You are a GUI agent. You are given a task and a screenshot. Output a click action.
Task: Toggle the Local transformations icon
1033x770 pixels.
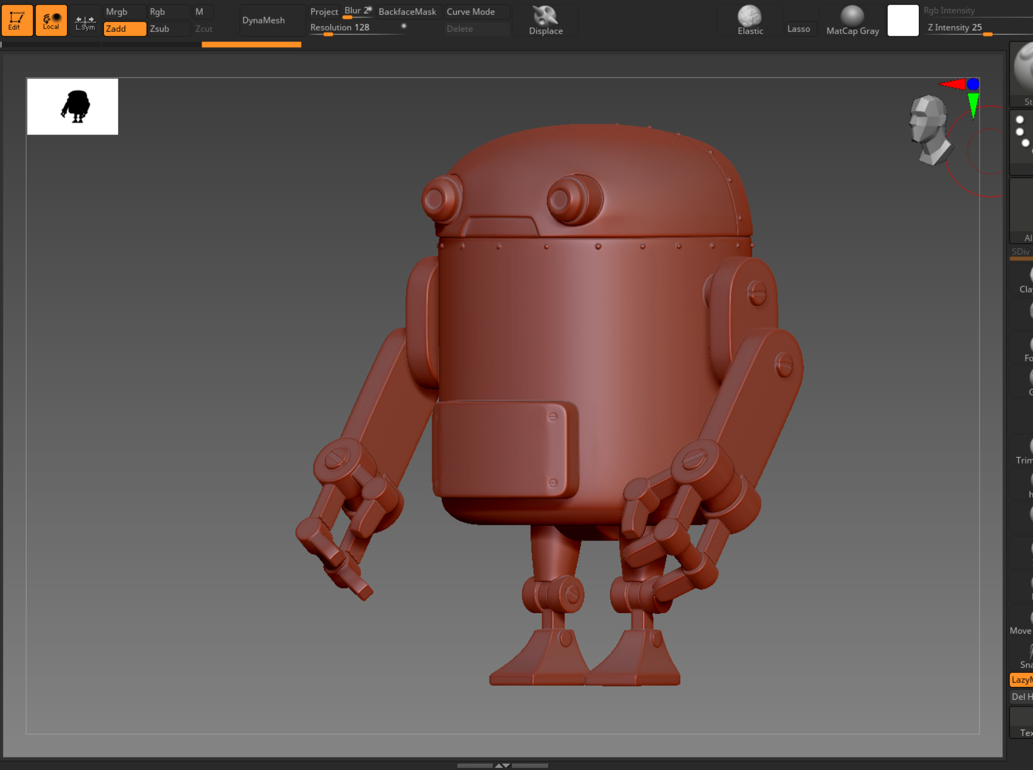pos(51,20)
